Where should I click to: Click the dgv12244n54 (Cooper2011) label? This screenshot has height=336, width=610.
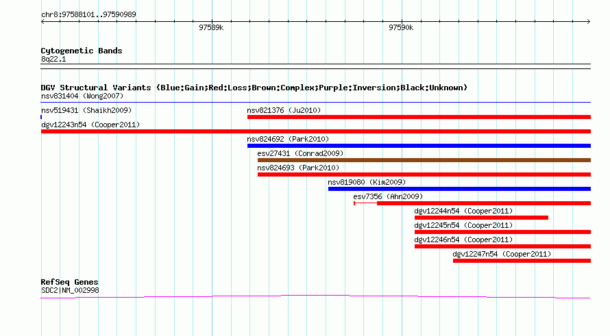(x=463, y=211)
